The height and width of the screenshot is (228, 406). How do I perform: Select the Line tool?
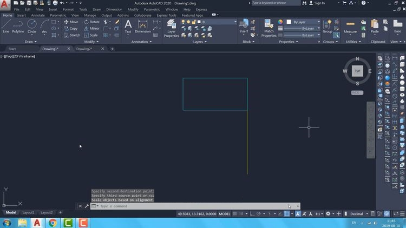[x=6, y=26]
